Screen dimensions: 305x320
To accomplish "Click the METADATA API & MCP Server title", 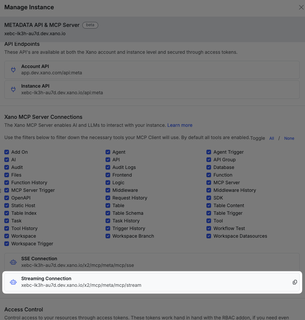I will click(42, 25).
